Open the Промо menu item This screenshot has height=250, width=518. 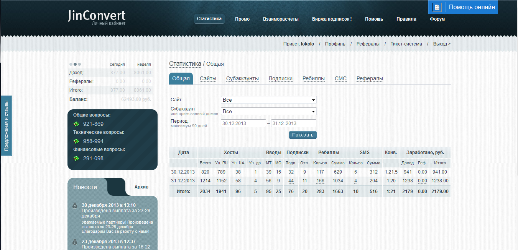click(242, 19)
